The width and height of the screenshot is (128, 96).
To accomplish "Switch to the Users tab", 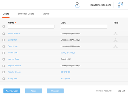I will point(6,14).
